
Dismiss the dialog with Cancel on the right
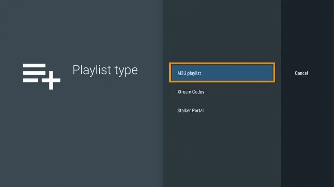(x=301, y=73)
